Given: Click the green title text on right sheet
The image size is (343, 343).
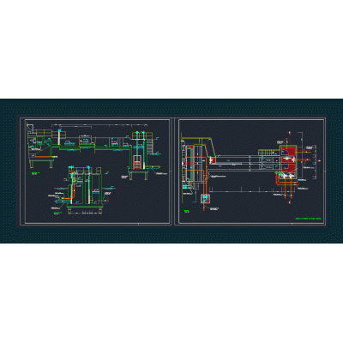Looking at the screenshot, I should coord(309,220).
